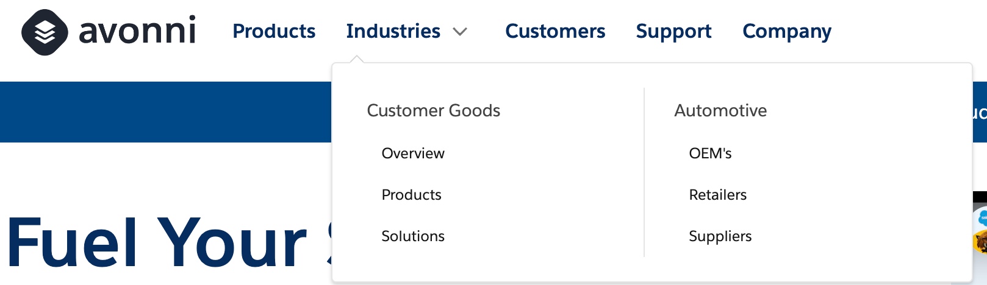Click the "Fuel Your" headline text
Screen dimensions: 987x285
coord(156,244)
